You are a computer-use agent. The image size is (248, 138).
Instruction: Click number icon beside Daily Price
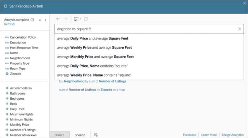click(7, 109)
